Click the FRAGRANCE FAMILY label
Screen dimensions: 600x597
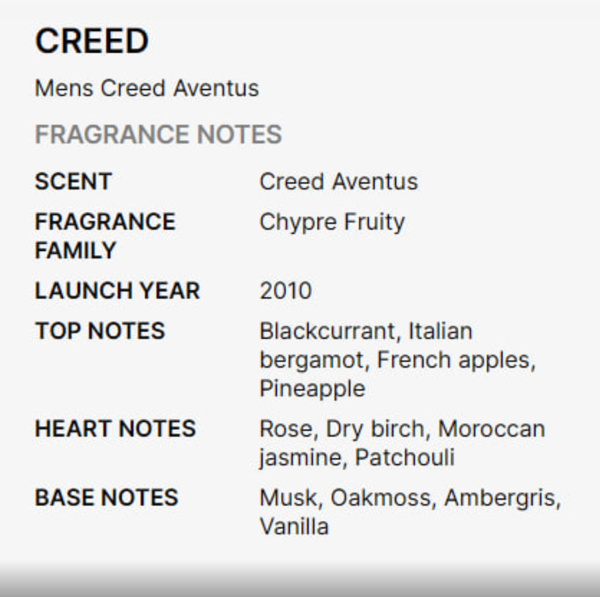click(105, 235)
